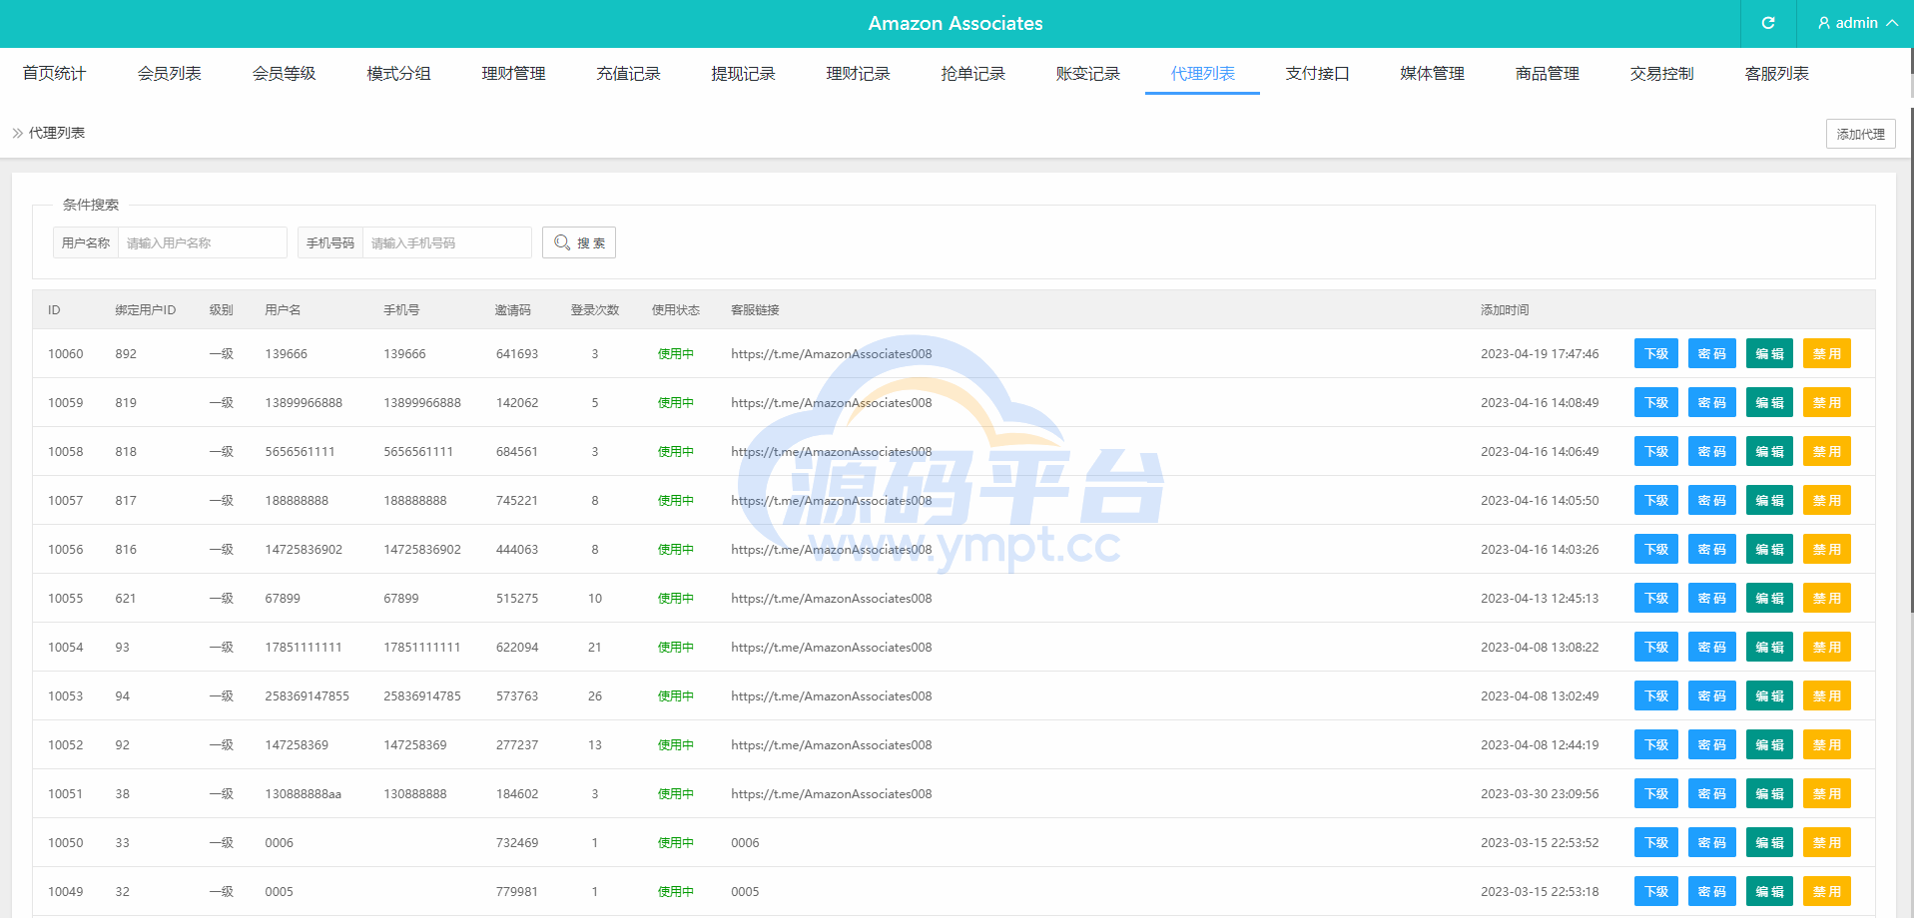Viewport: 1914px width, 918px height.
Task: Click the breadcrumb chevron beside 代理列表
Action: 18,133
